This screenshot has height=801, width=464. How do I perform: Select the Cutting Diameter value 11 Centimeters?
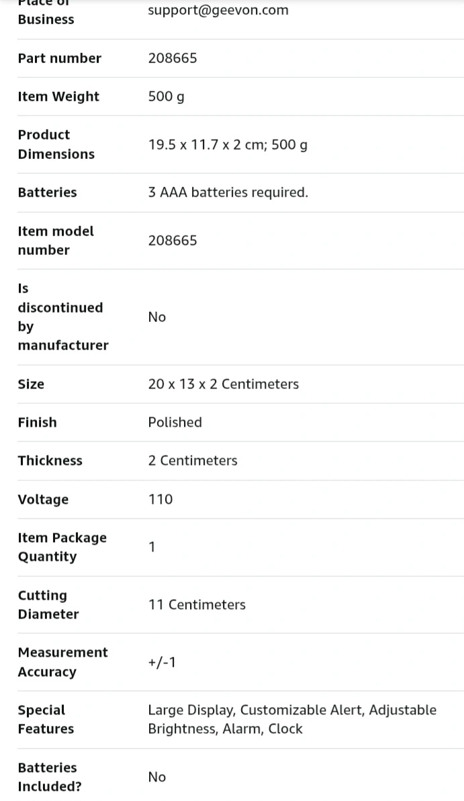tap(197, 605)
